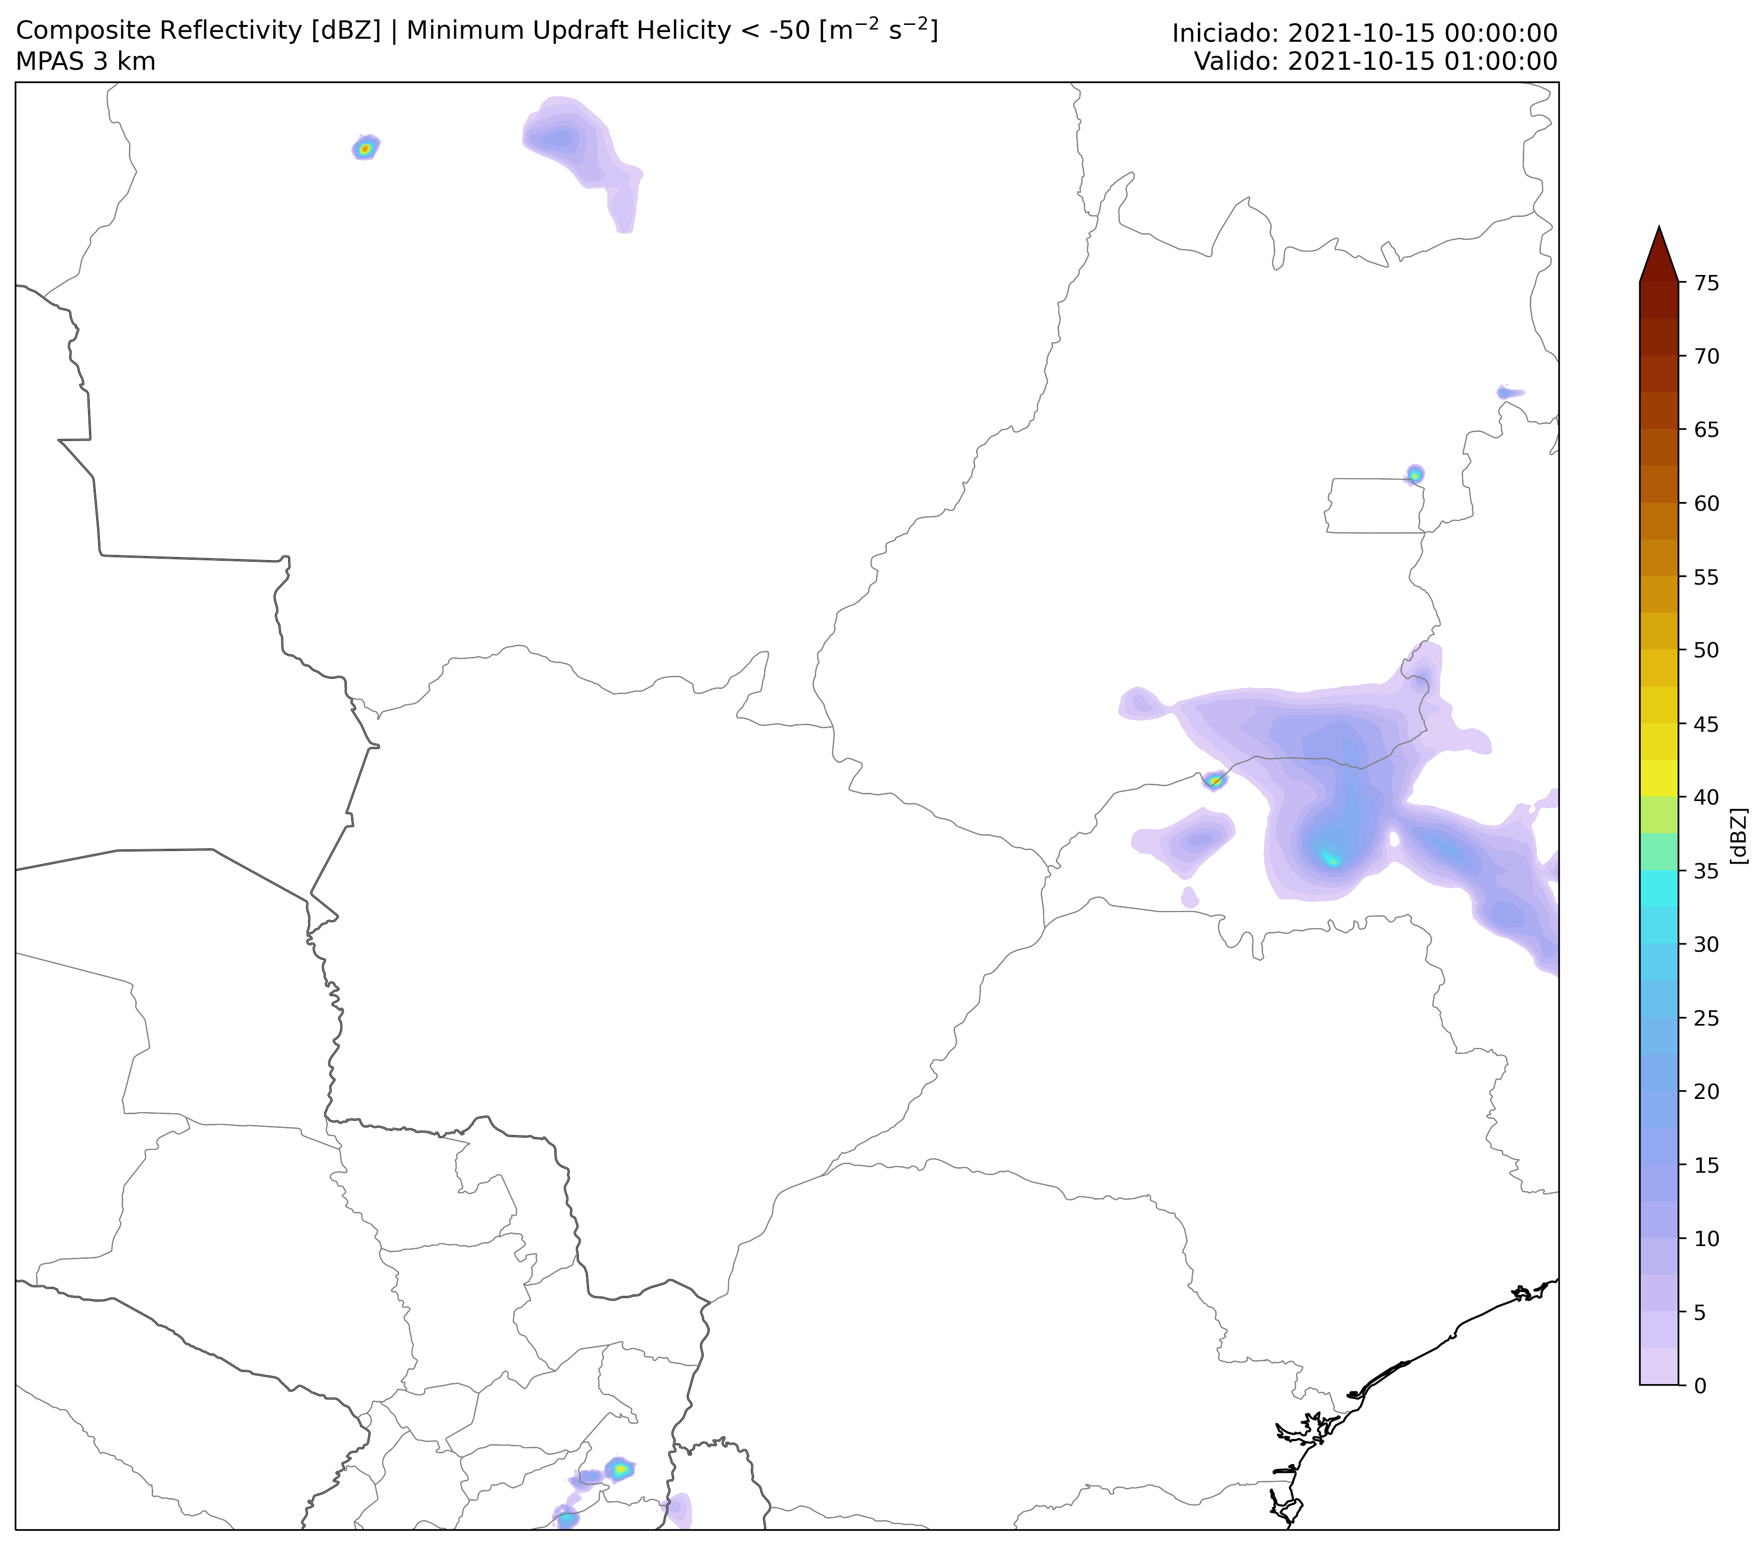Click the colorbar tick label '75'
Viewport: 1764px width, 1545px height.
coord(1706,283)
